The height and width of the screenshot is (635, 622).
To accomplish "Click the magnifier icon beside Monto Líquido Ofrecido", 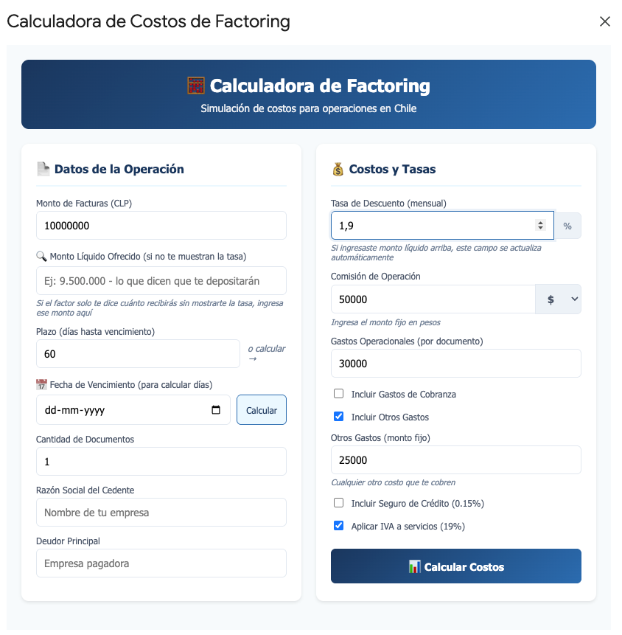I will pyautogui.click(x=41, y=254).
